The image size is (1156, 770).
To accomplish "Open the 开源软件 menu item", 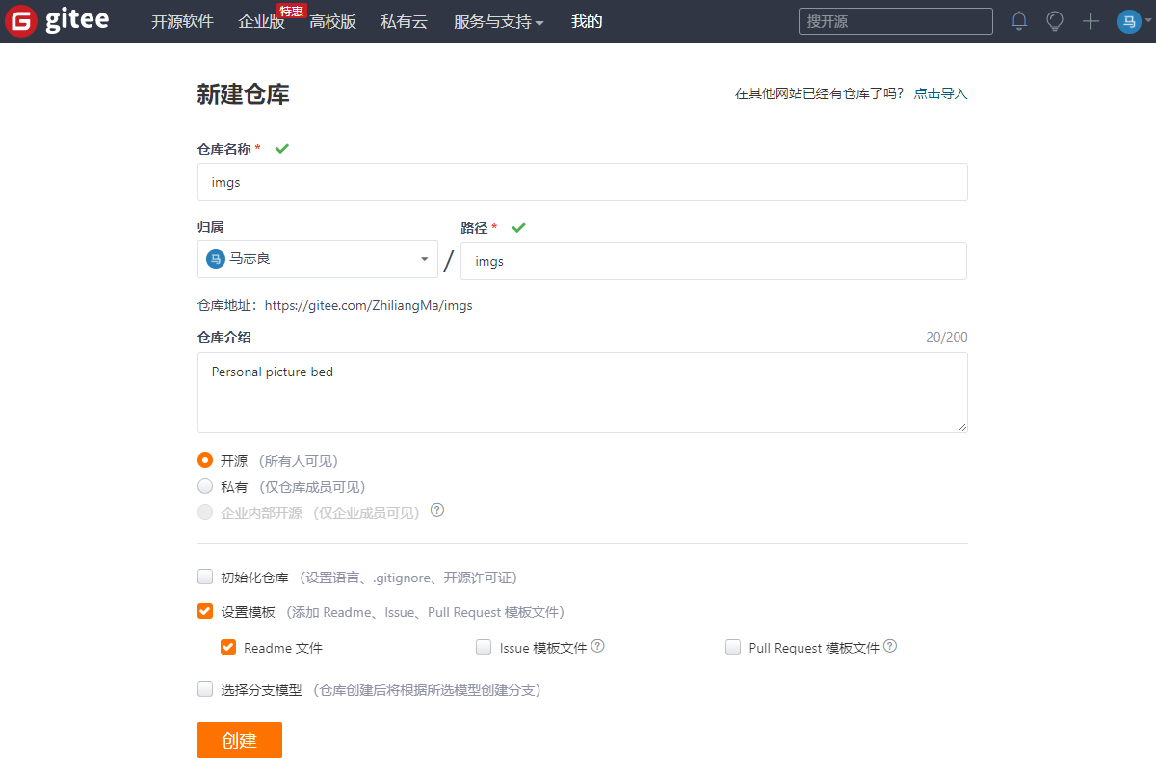I will tap(183, 21).
